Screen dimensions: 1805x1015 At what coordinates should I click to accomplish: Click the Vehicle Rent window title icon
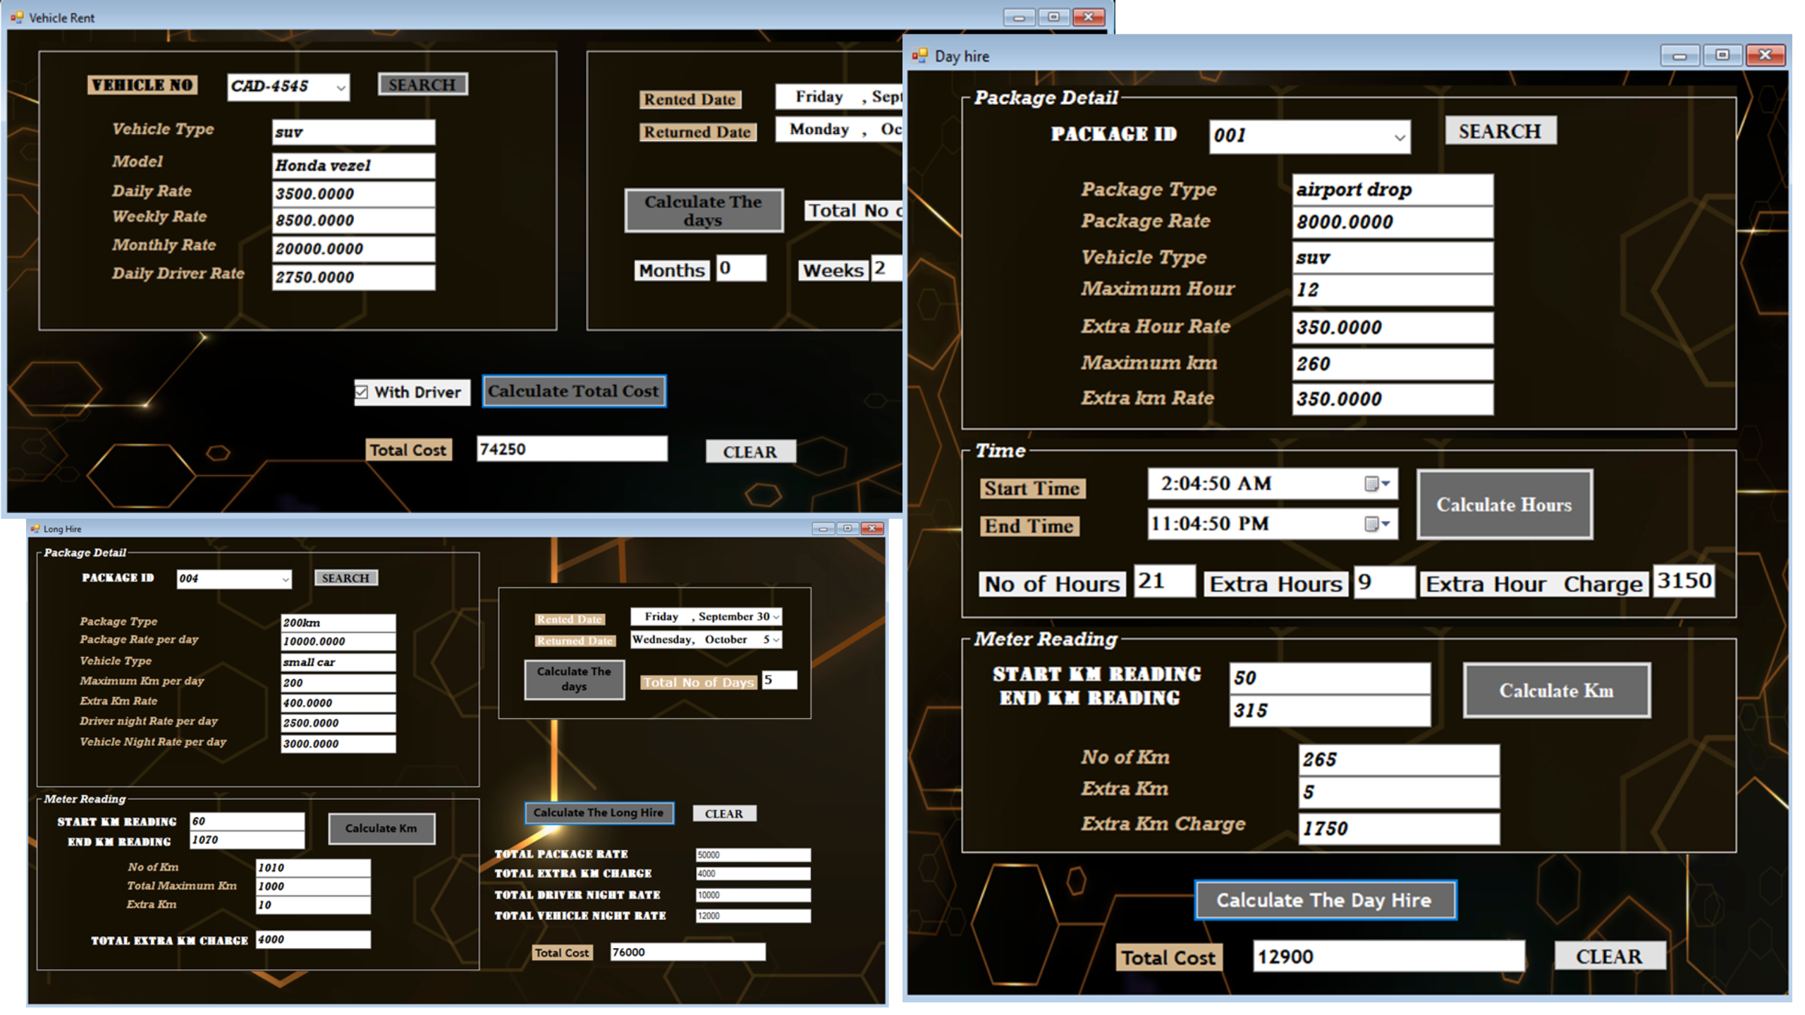coord(17,17)
